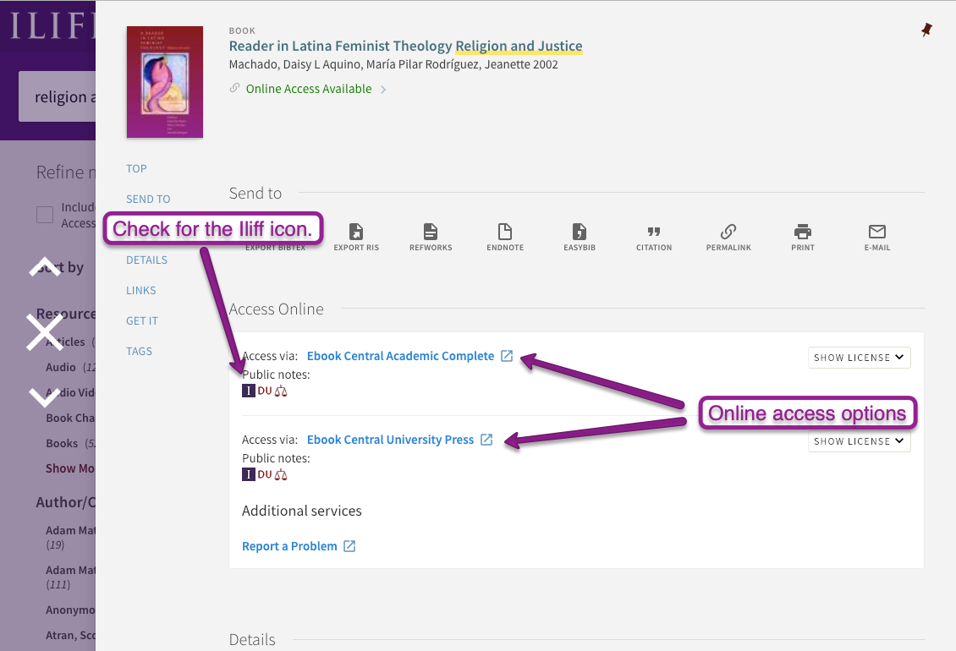Image resolution: width=956 pixels, height=651 pixels.
Task: Pin this record with the pushpin icon
Action: pos(926,30)
